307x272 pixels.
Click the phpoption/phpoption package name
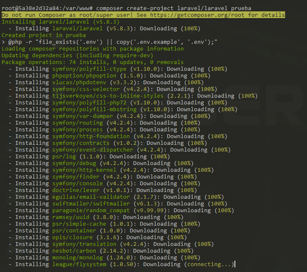click(x=84, y=76)
